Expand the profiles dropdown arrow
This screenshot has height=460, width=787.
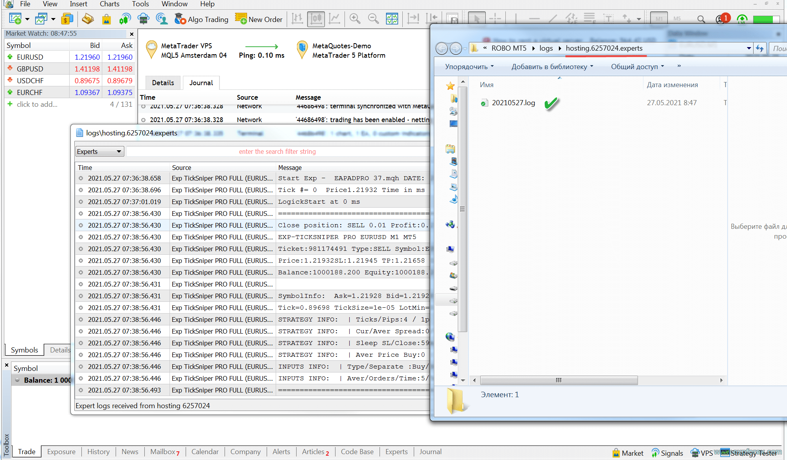[53, 19]
